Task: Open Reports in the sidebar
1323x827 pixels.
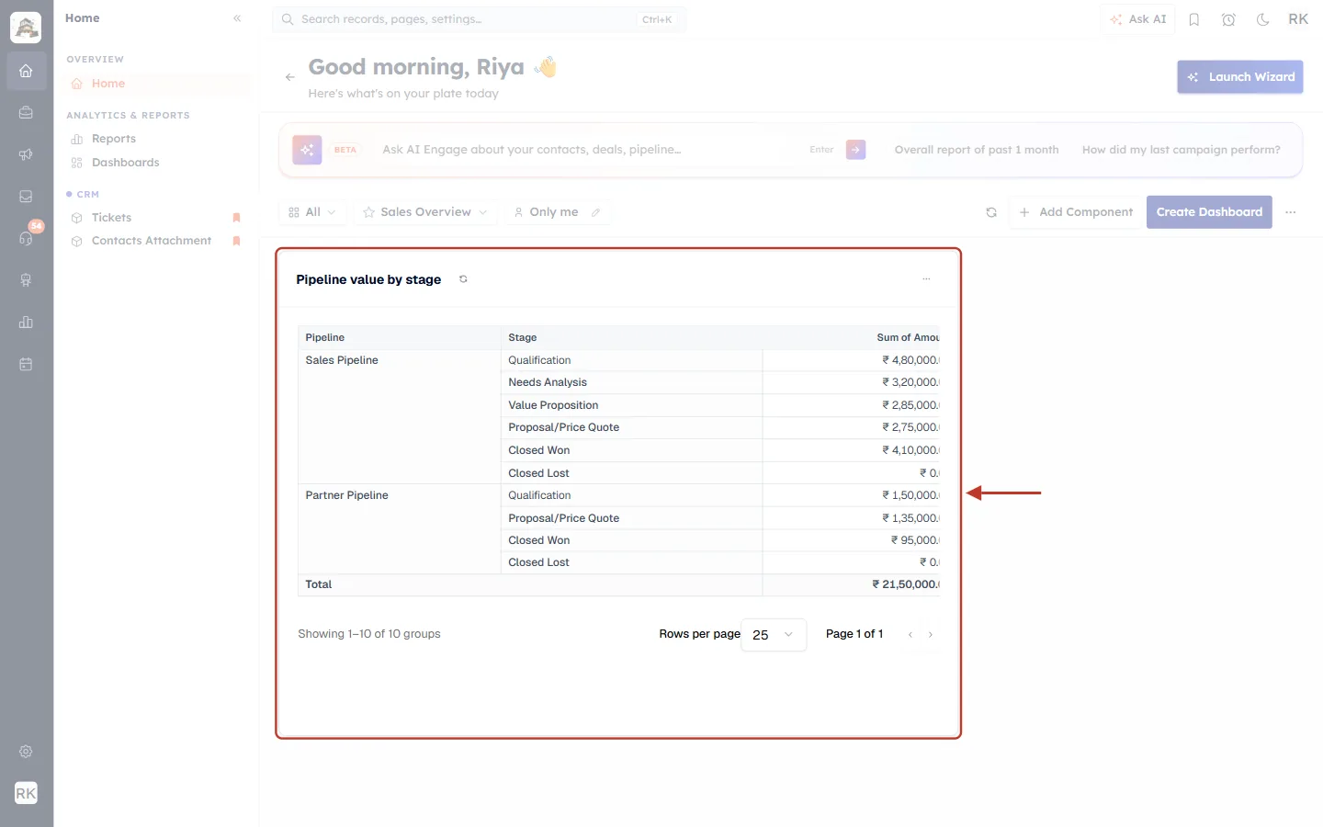Action: [114, 139]
